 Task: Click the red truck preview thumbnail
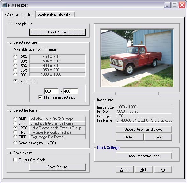tap(137, 58)
